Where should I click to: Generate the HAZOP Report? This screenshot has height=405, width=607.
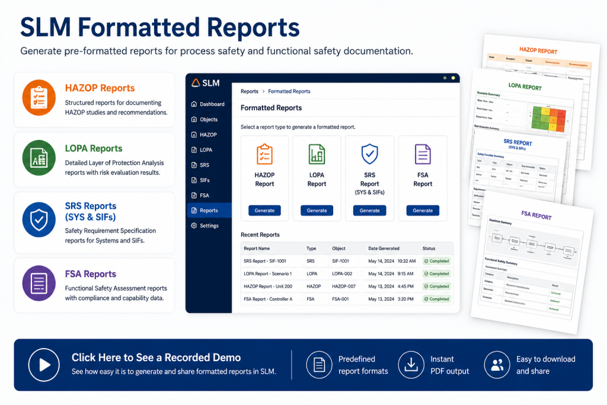tap(264, 211)
